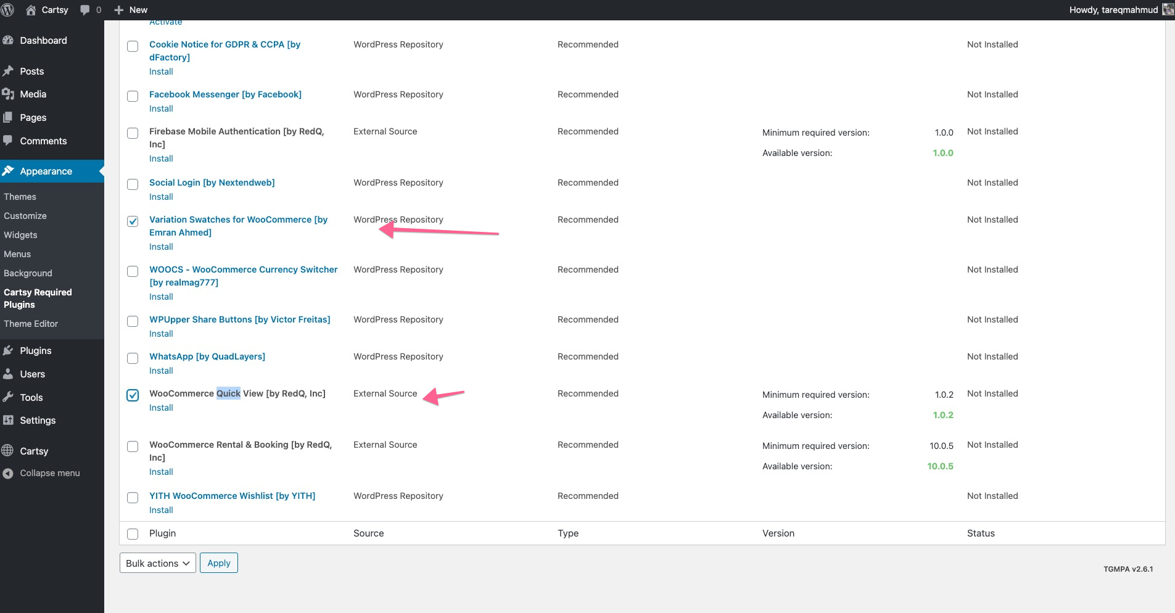Click the Status column footer label
The width and height of the screenshot is (1175, 613).
click(981, 533)
